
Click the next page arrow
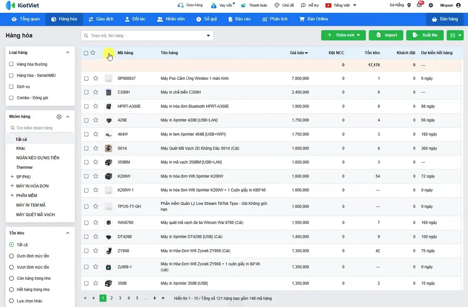click(155, 298)
